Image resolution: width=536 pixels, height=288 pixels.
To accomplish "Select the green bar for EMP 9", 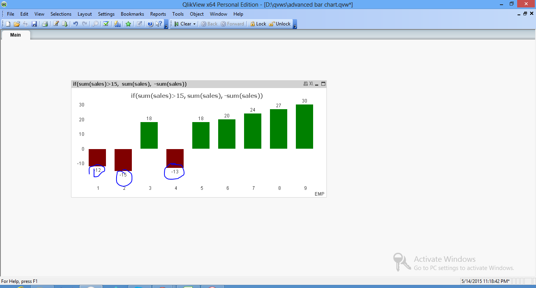I will coord(304,126).
